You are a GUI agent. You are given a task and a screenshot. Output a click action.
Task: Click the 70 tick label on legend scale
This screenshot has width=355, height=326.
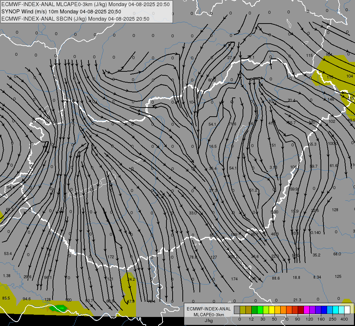286,319
